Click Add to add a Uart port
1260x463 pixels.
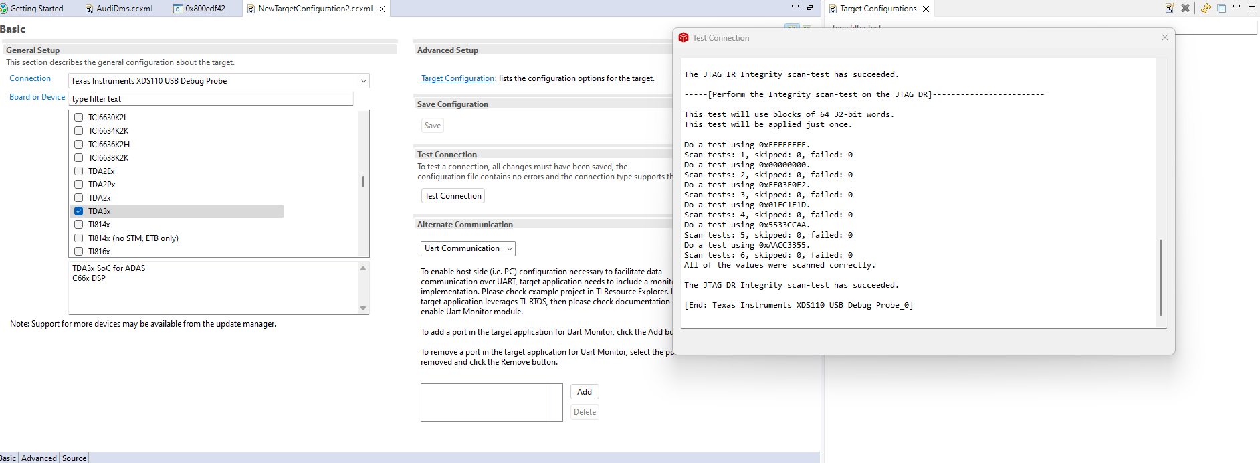585,392
